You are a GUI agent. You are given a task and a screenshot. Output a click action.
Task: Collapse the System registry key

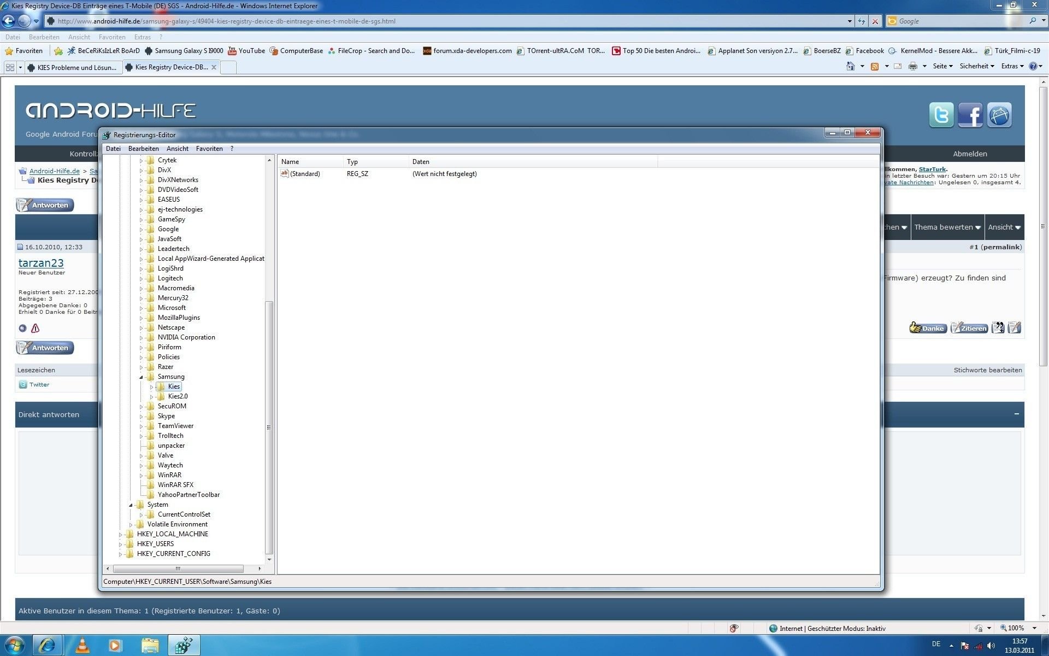pyautogui.click(x=131, y=505)
